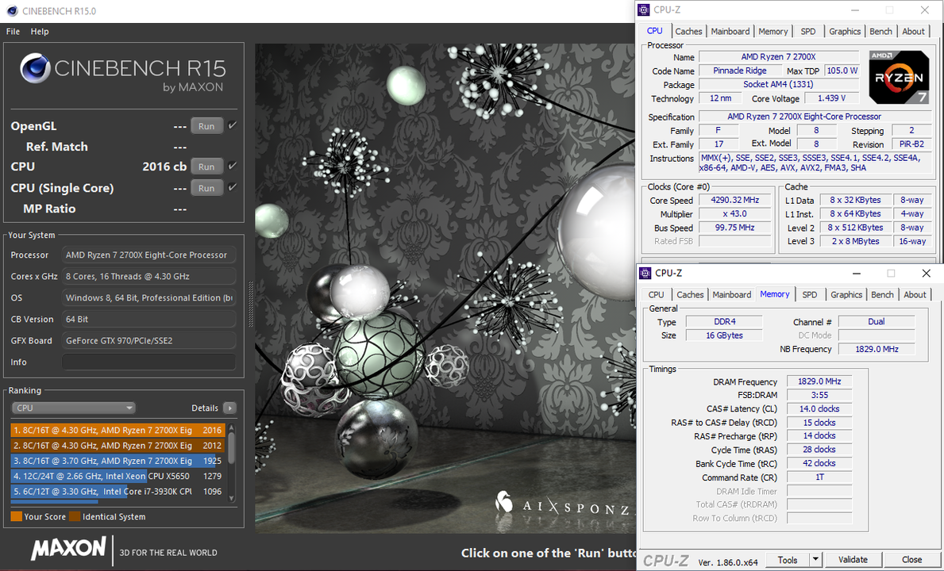Run the CPU (Single Core) benchmark
Screen dimensions: 944x571
point(206,188)
